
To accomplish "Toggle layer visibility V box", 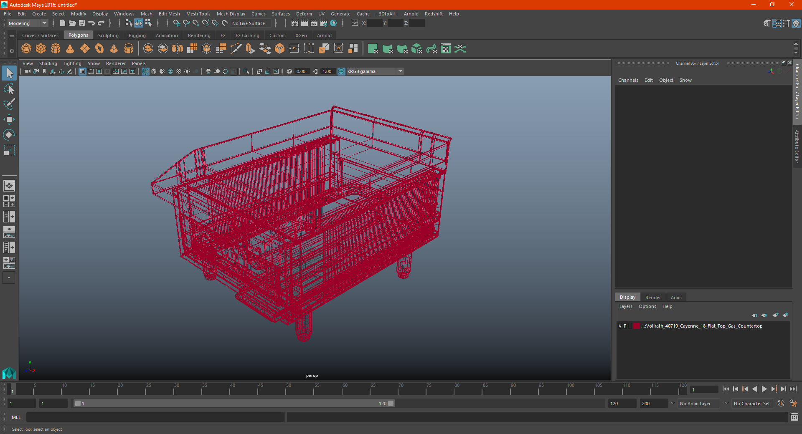I will point(620,326).
